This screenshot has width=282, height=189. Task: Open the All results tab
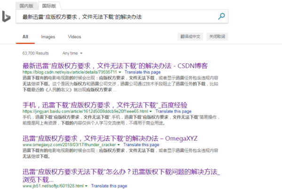point(25,37)
